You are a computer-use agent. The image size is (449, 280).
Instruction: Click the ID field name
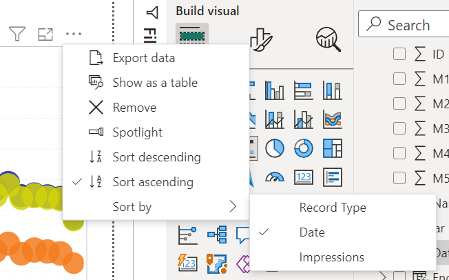[438, 54]
